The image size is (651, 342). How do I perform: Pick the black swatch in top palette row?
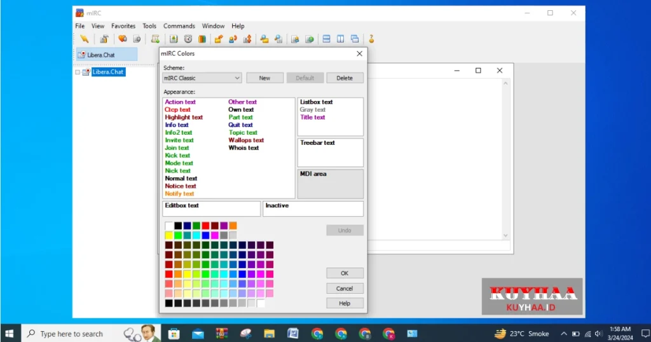coord(178,226)
